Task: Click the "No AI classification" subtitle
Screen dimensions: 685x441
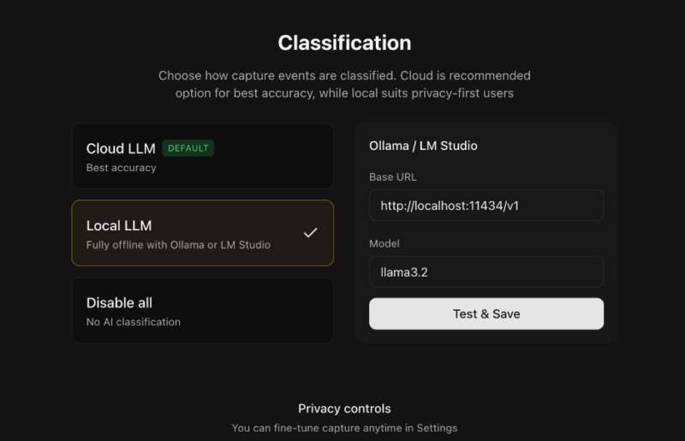Action: (x=133, y=322)
